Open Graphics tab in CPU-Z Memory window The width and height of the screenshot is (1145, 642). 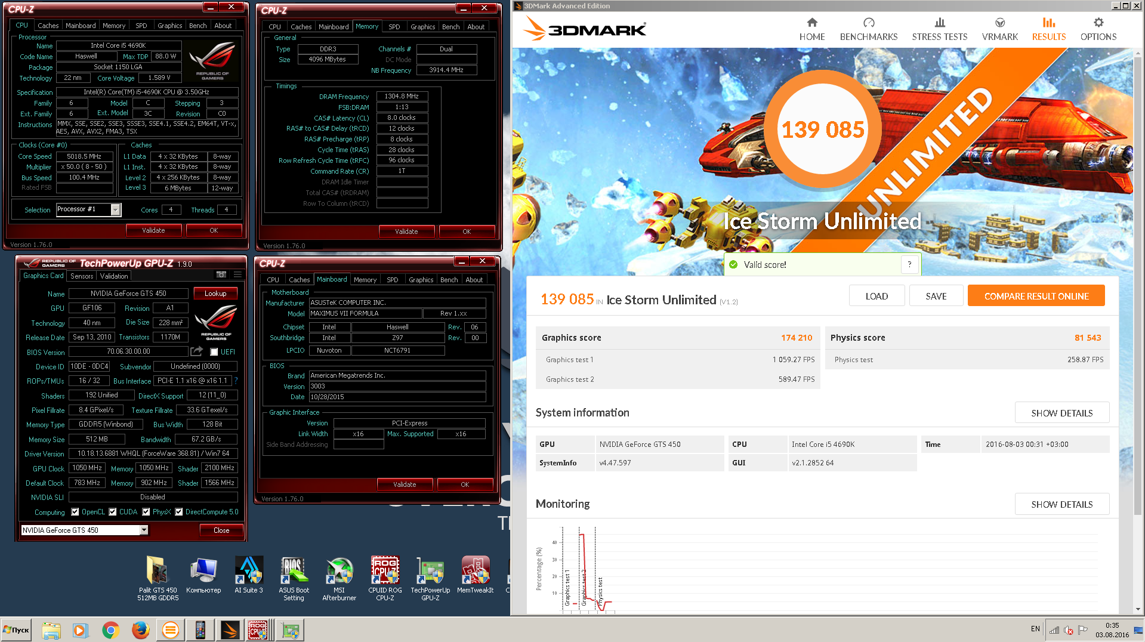pyautogui.click(x=423, y=27)
